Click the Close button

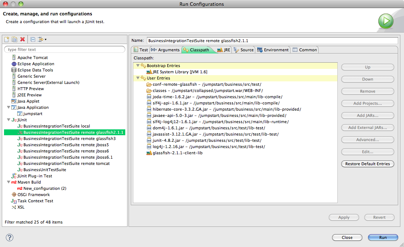[347, 237]
